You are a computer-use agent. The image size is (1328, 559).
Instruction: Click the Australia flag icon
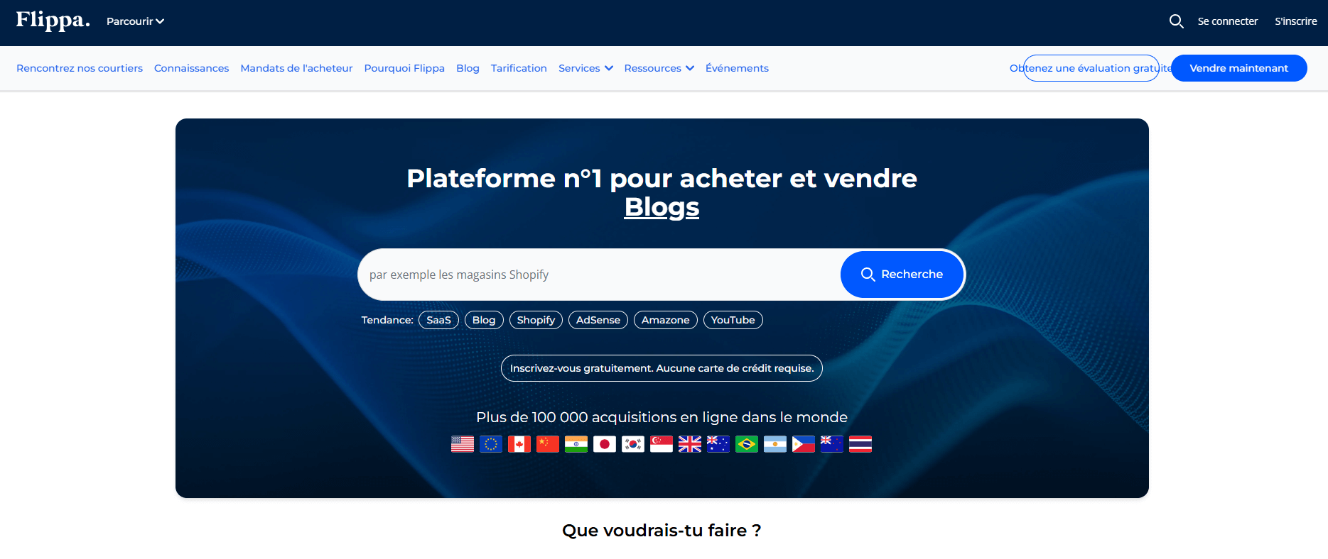point(718,444)
